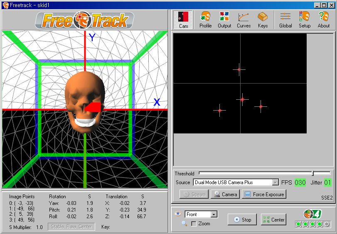The width and height of the screenshot is (337, 234).
Task: Click the Threshold slider handle
Action: point(312,173)
